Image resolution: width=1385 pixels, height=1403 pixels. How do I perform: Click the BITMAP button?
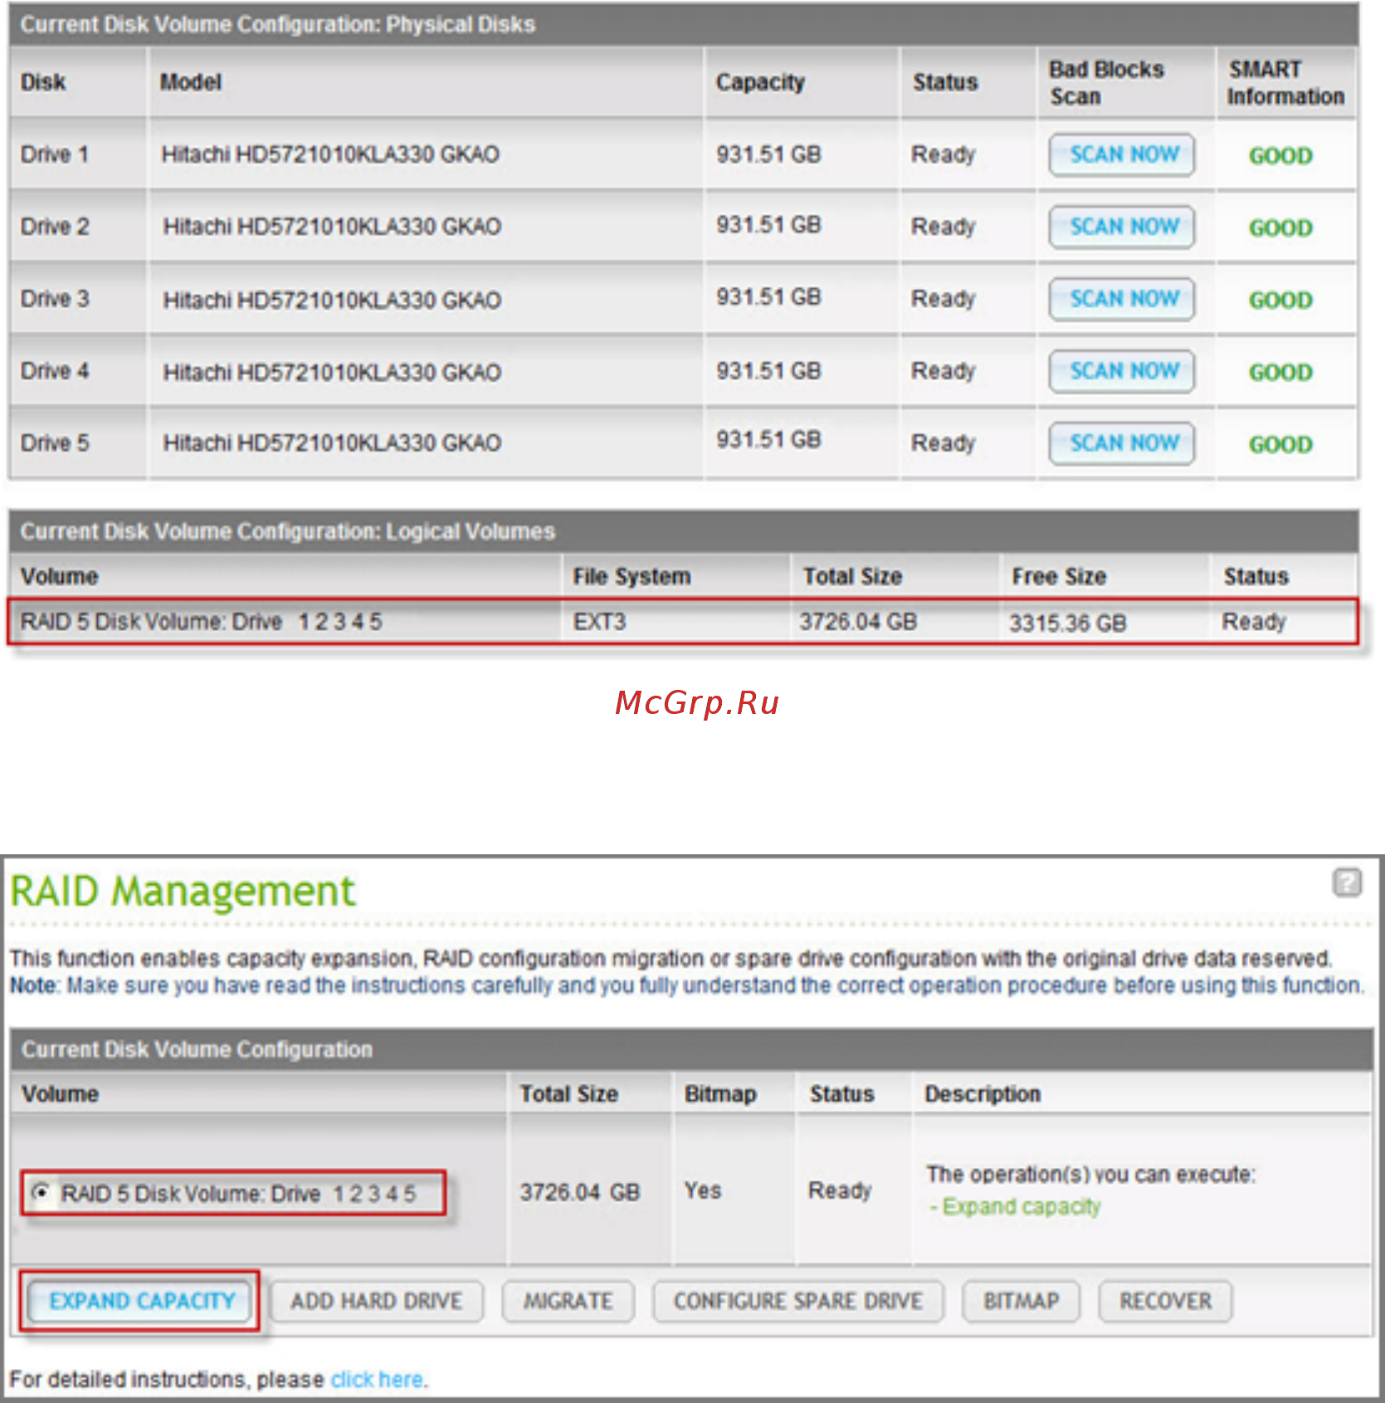tap(1021, 1301)
